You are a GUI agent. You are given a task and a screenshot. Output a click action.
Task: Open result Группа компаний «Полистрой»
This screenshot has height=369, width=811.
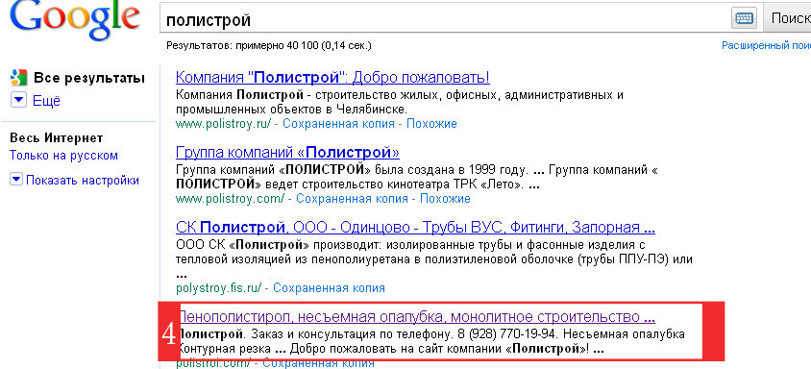point(287,153)
